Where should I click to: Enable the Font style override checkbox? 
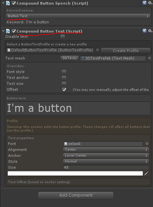[64, 72]
